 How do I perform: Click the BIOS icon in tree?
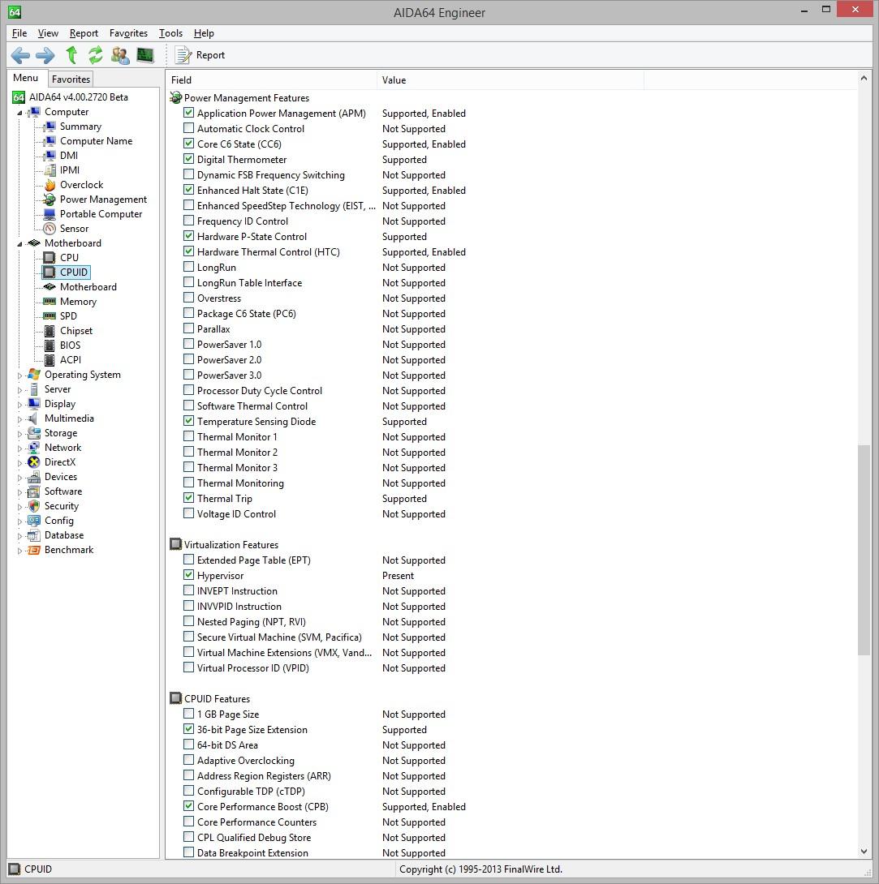pos(50,345)
